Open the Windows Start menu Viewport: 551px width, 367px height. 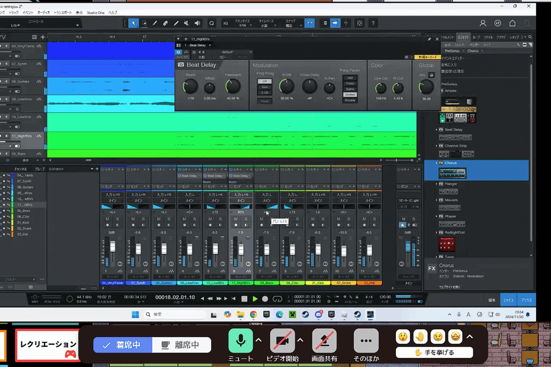135,314
